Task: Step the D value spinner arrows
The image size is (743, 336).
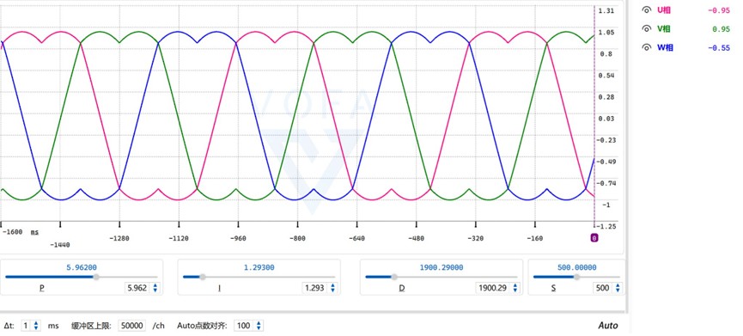Action: click(515, 288)
